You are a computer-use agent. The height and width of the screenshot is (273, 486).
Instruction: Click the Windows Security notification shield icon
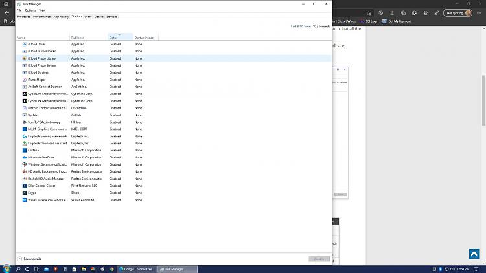pyautogui.click(x=25, y=165)
